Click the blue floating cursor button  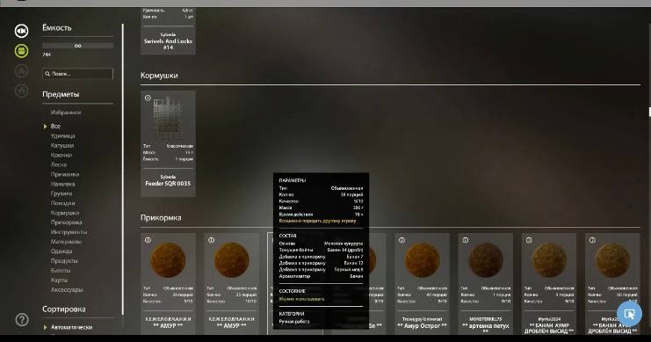coord(629,314)
